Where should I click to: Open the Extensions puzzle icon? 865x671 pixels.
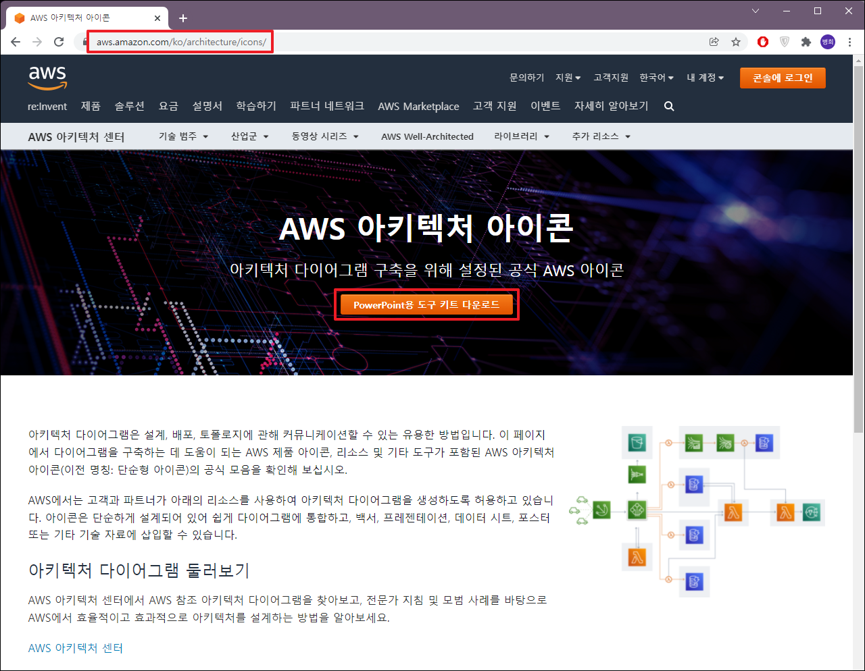tap(806, 42)
